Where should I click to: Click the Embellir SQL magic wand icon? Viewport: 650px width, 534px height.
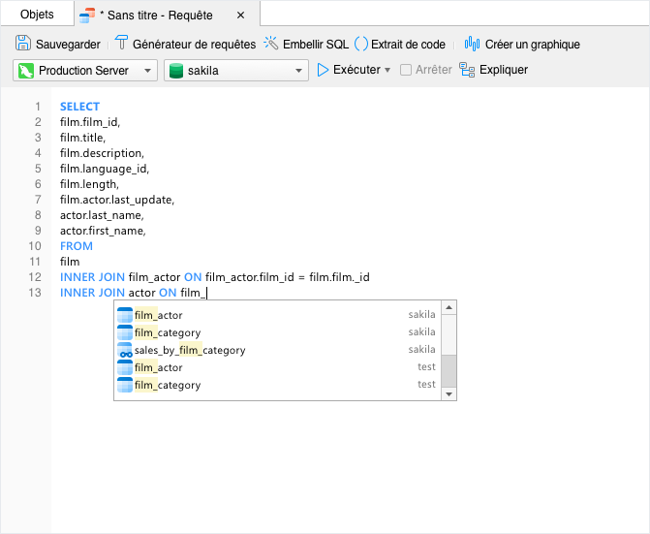270,43
